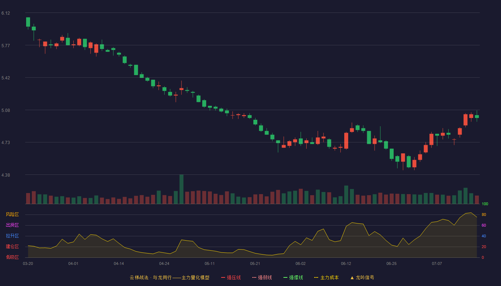Click the 06-25 date label
Image resolution: width=501 pixels, height=286 pixels.
(x=391, y=263)
